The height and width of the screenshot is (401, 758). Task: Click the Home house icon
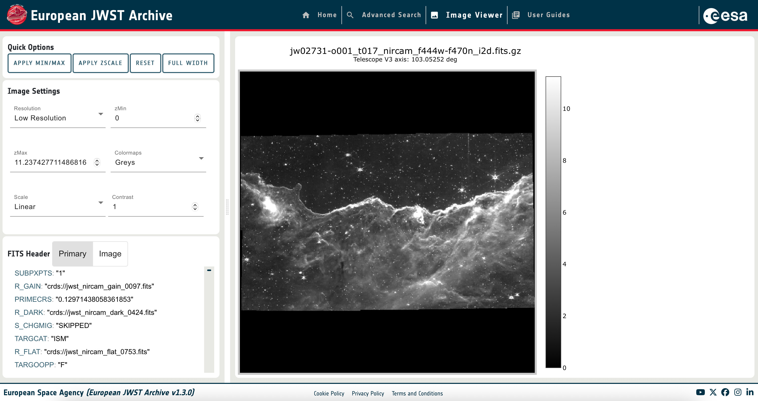point(306,15)
